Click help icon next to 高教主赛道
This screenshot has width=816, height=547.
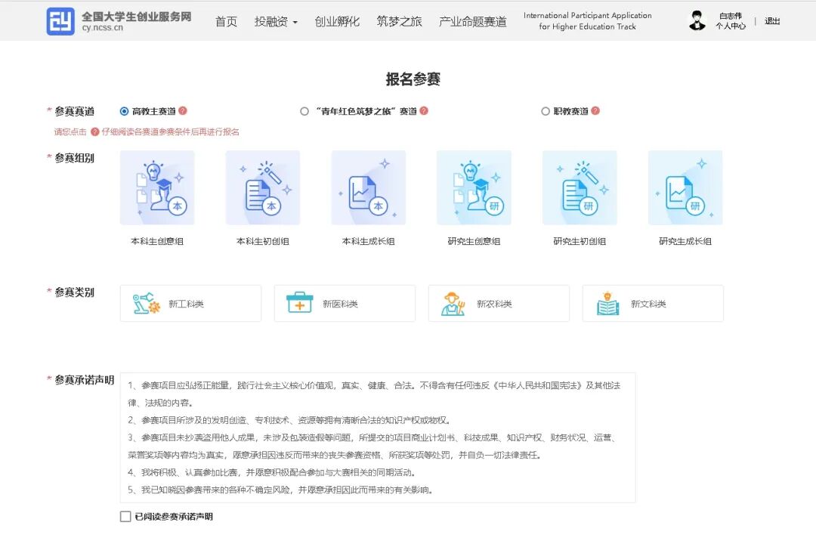pyautogui.click(x=183, y=111)
